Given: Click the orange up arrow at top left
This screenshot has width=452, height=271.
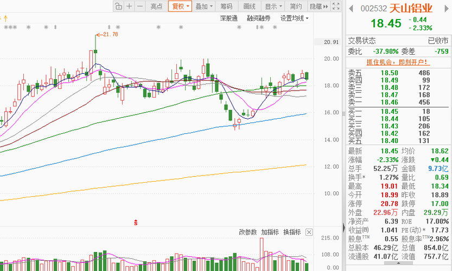Looking at the screenshot, I should 5,19.
